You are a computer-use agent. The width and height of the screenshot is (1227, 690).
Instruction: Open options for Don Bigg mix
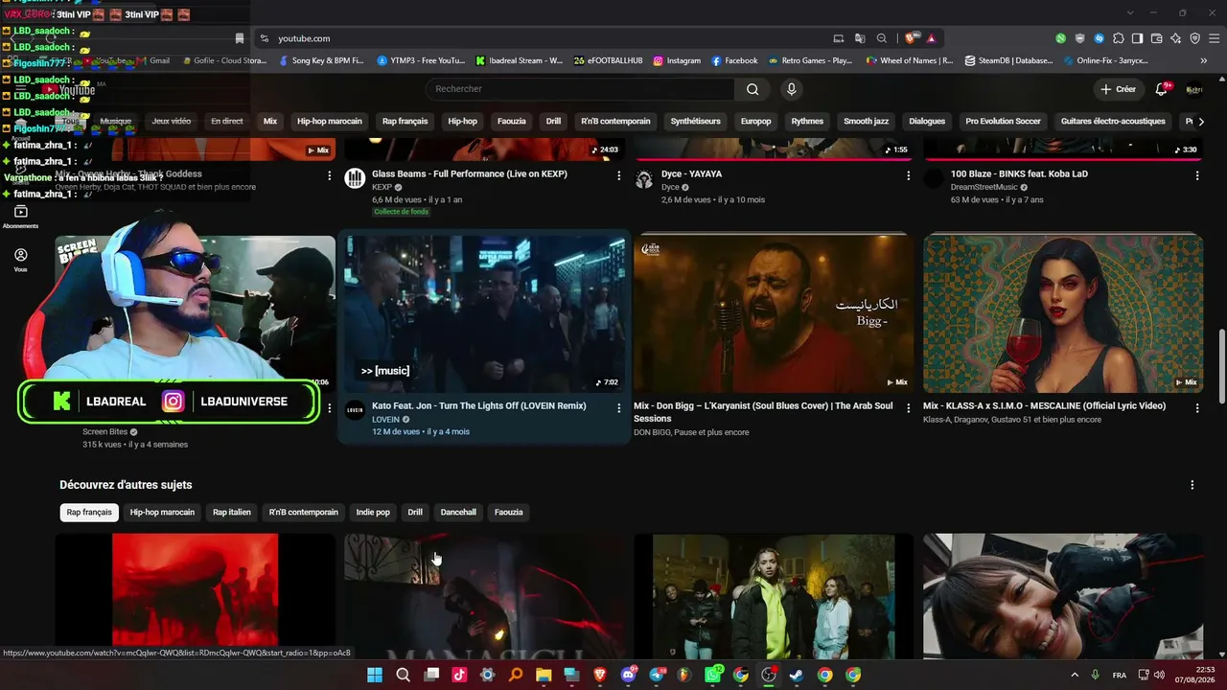pos(908,408)
